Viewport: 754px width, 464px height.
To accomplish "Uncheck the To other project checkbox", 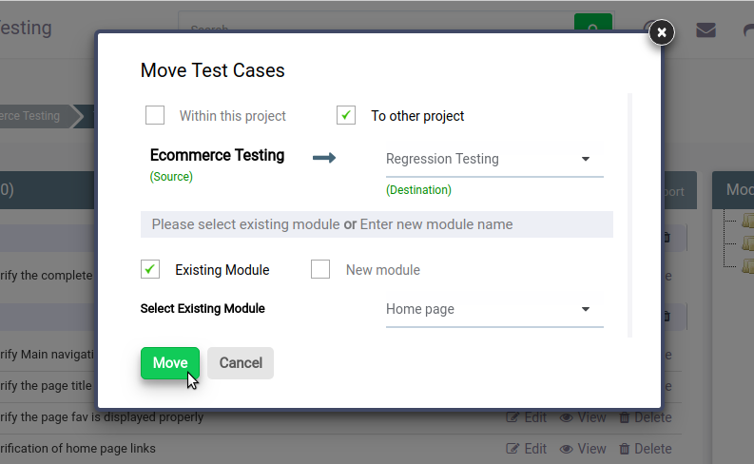I will [x=346, y=115].
